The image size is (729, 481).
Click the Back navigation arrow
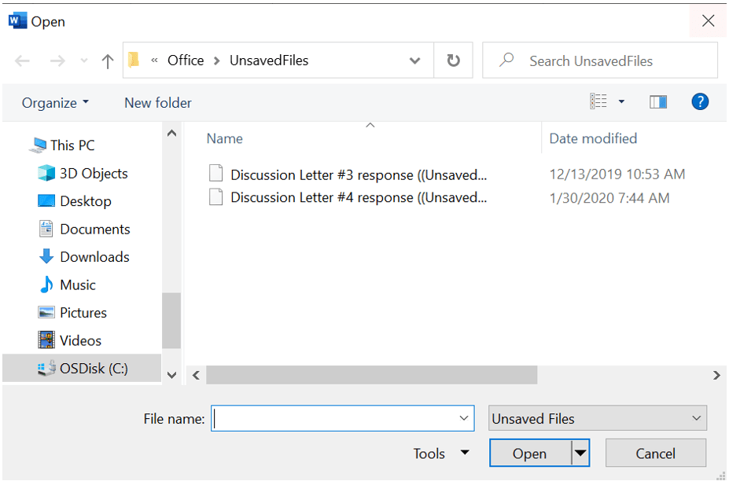pos(22,61)
